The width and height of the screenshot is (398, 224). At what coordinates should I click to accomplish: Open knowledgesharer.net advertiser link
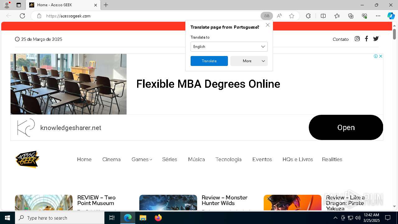71,128
